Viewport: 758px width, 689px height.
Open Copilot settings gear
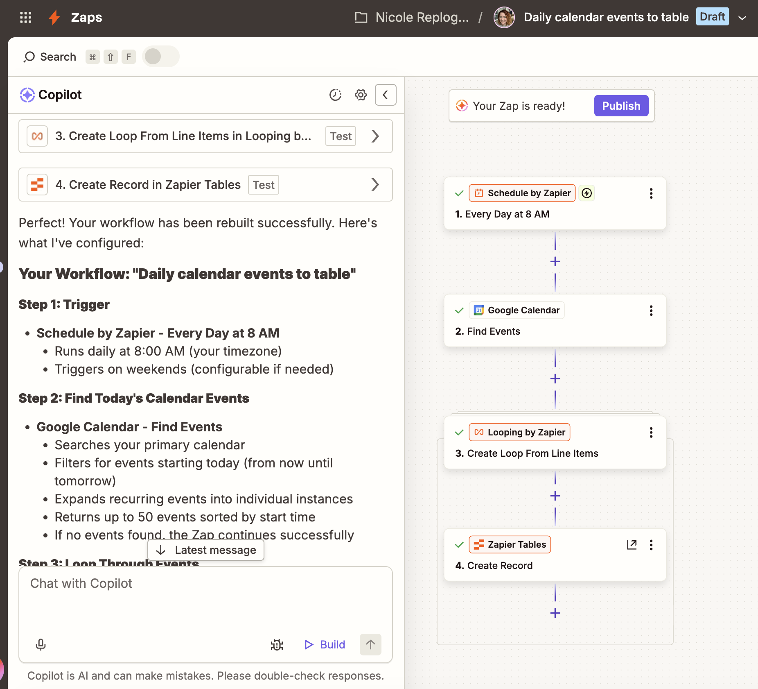pyautogui.click(x=361, y=95)
